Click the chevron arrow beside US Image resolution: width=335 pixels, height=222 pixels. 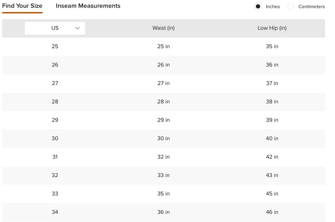[x=78, y=28]
